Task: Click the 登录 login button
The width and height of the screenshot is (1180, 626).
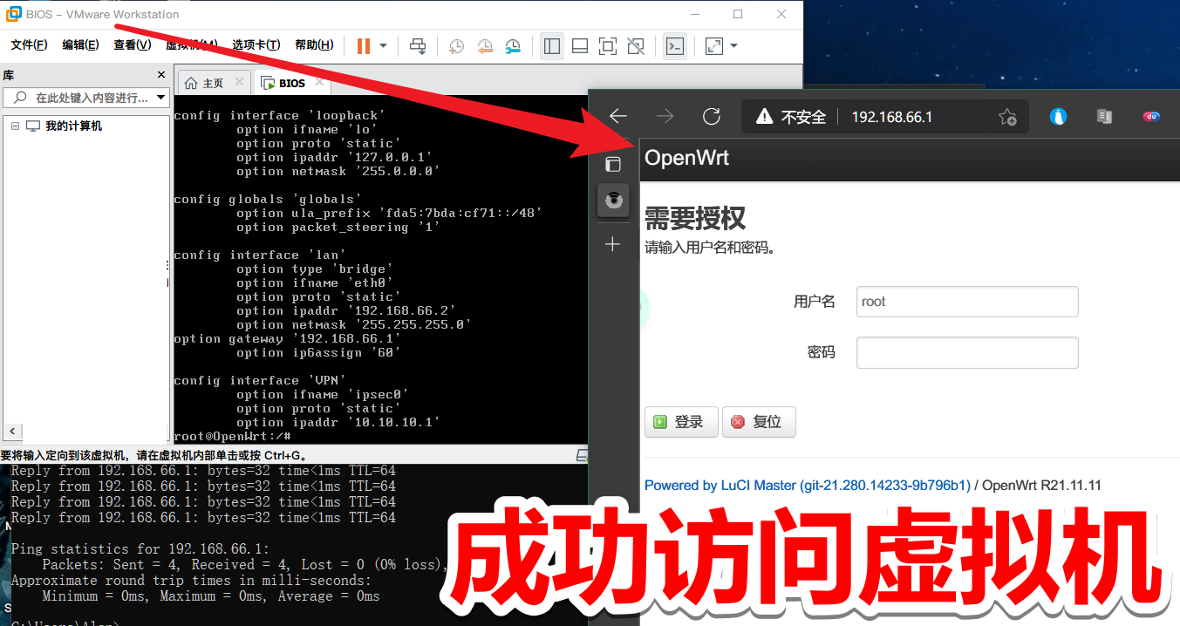Action: [681, 422]
